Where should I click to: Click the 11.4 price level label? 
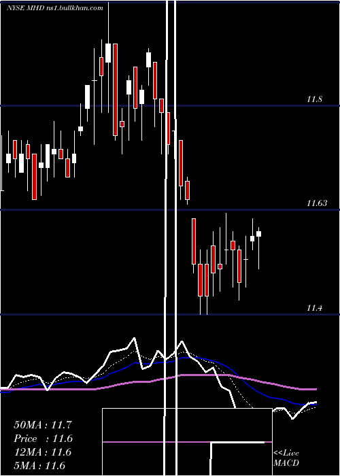coord(314,308)
